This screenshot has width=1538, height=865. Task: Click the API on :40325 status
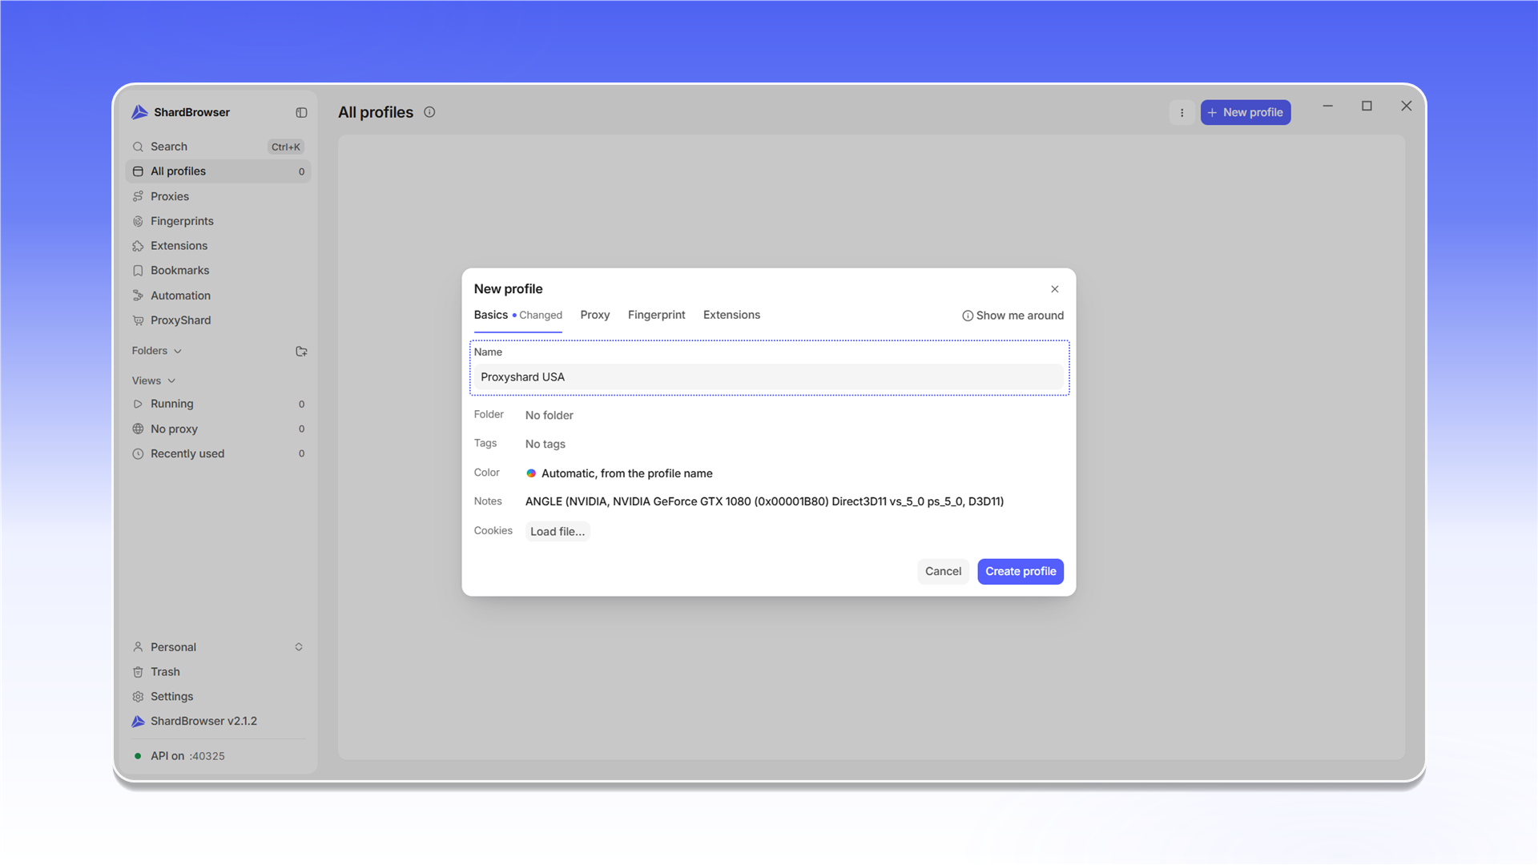coord(179,756)
